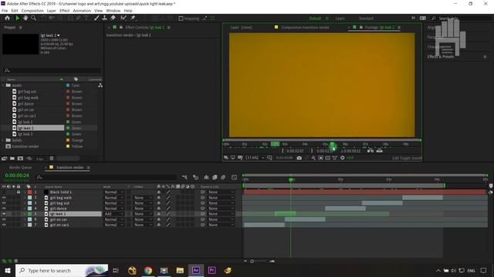
Task: Click the timeline zoom slider handle
Action: tap(252, 262)
